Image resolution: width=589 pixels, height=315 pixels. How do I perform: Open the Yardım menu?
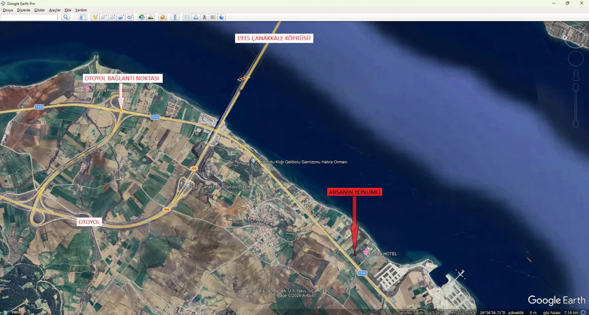coord(81,10)
